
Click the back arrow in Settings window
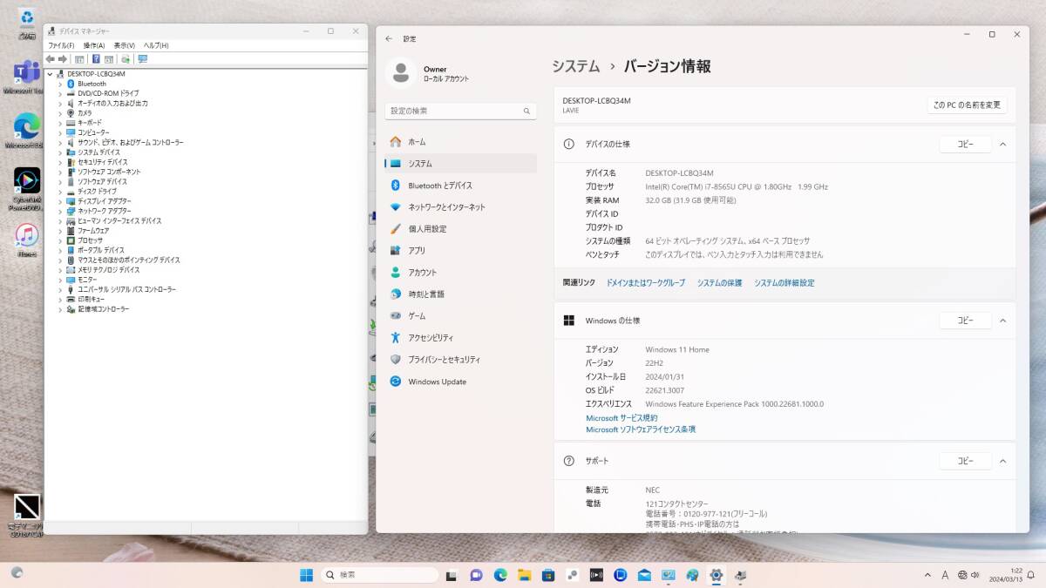tap(389, 38)
